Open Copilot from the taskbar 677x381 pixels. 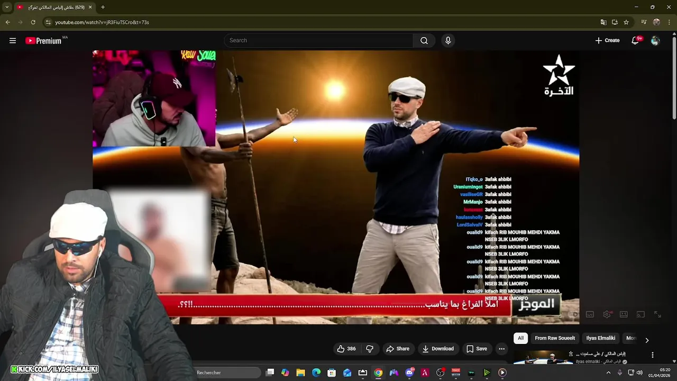pos(285,373)
